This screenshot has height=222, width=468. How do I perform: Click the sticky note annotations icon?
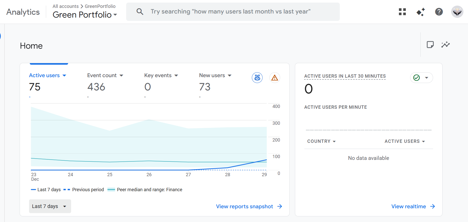[x=430, y=45]
